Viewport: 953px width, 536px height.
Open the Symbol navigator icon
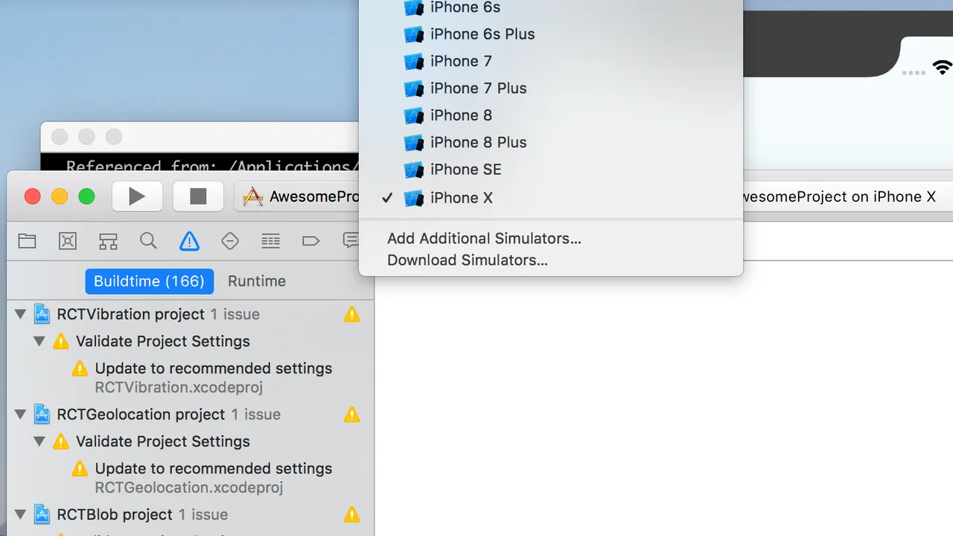point(109,240)
